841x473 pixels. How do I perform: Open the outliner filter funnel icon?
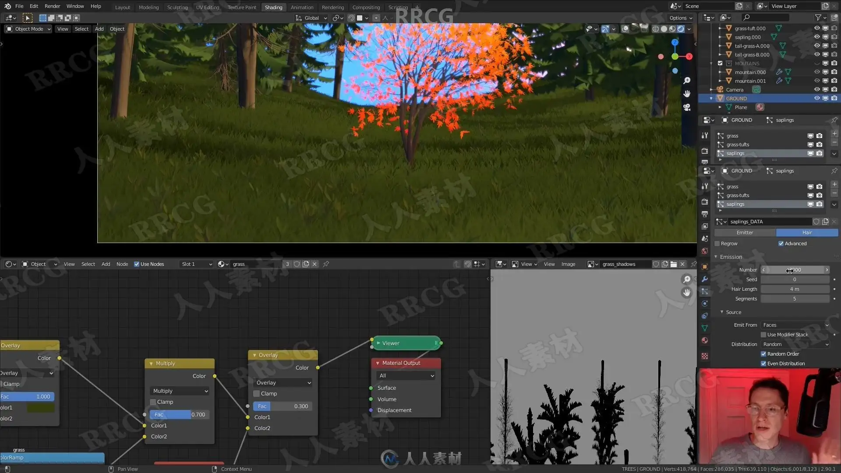coord(818,18)
